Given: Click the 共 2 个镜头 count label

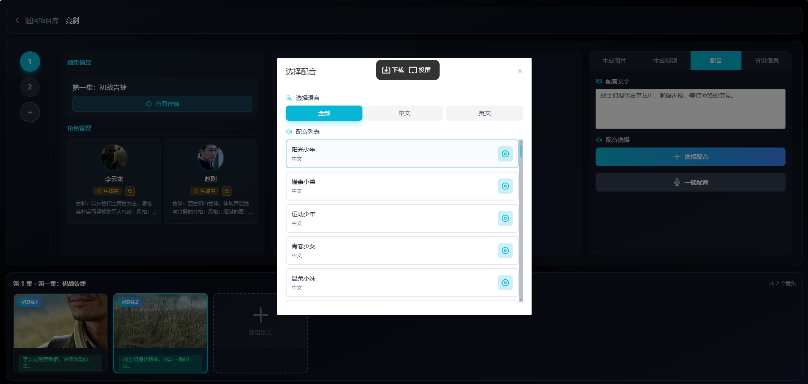Looking at the screenshot, I should 782,284.
